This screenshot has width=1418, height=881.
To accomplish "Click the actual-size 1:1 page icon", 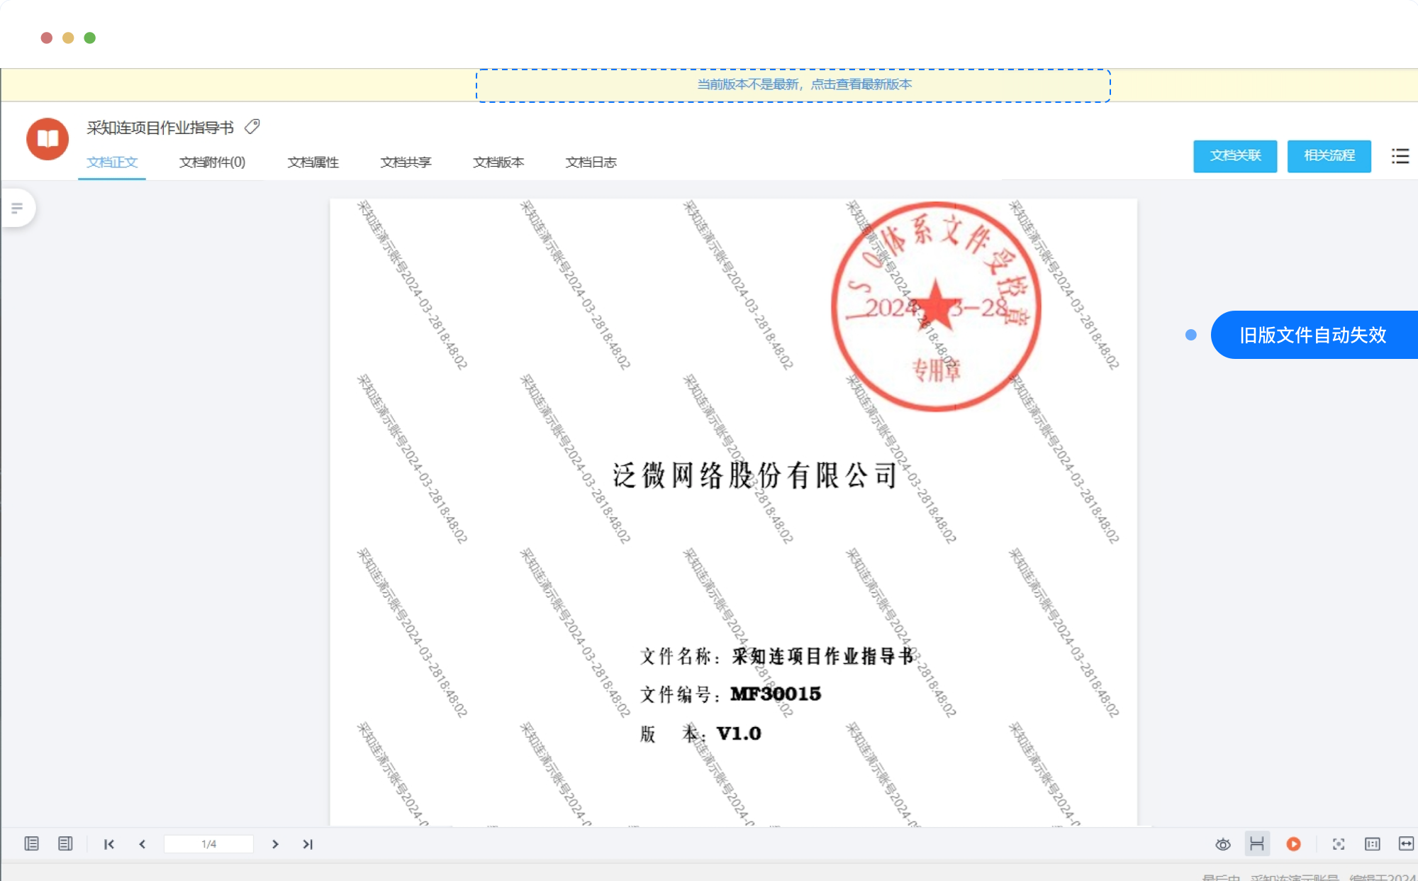I will point(1372,844).
